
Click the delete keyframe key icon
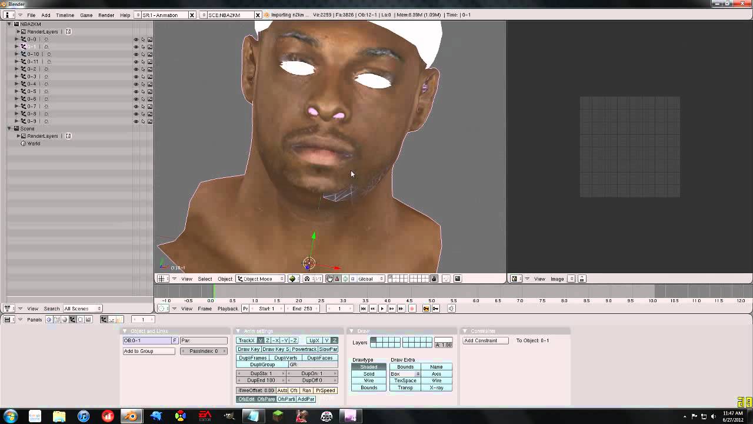point(436,309)
